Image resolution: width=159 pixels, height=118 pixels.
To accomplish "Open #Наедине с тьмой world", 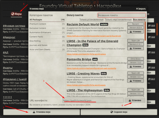I will click(15, 79).
